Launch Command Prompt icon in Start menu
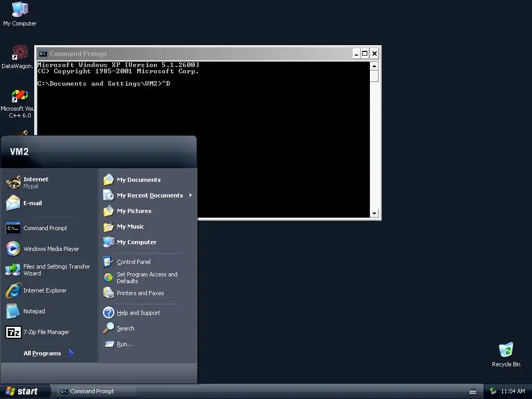 pyautogui.click(x=13, y=228)
